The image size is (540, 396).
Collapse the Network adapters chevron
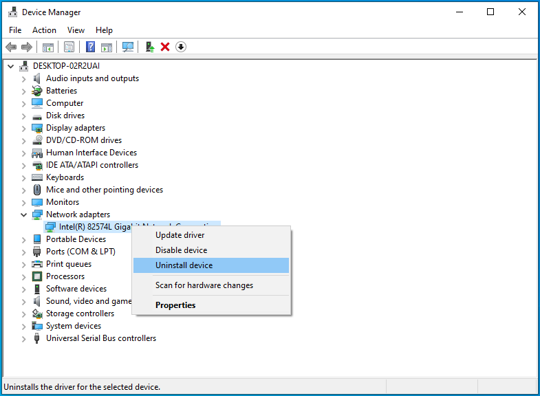click(23, 215)
